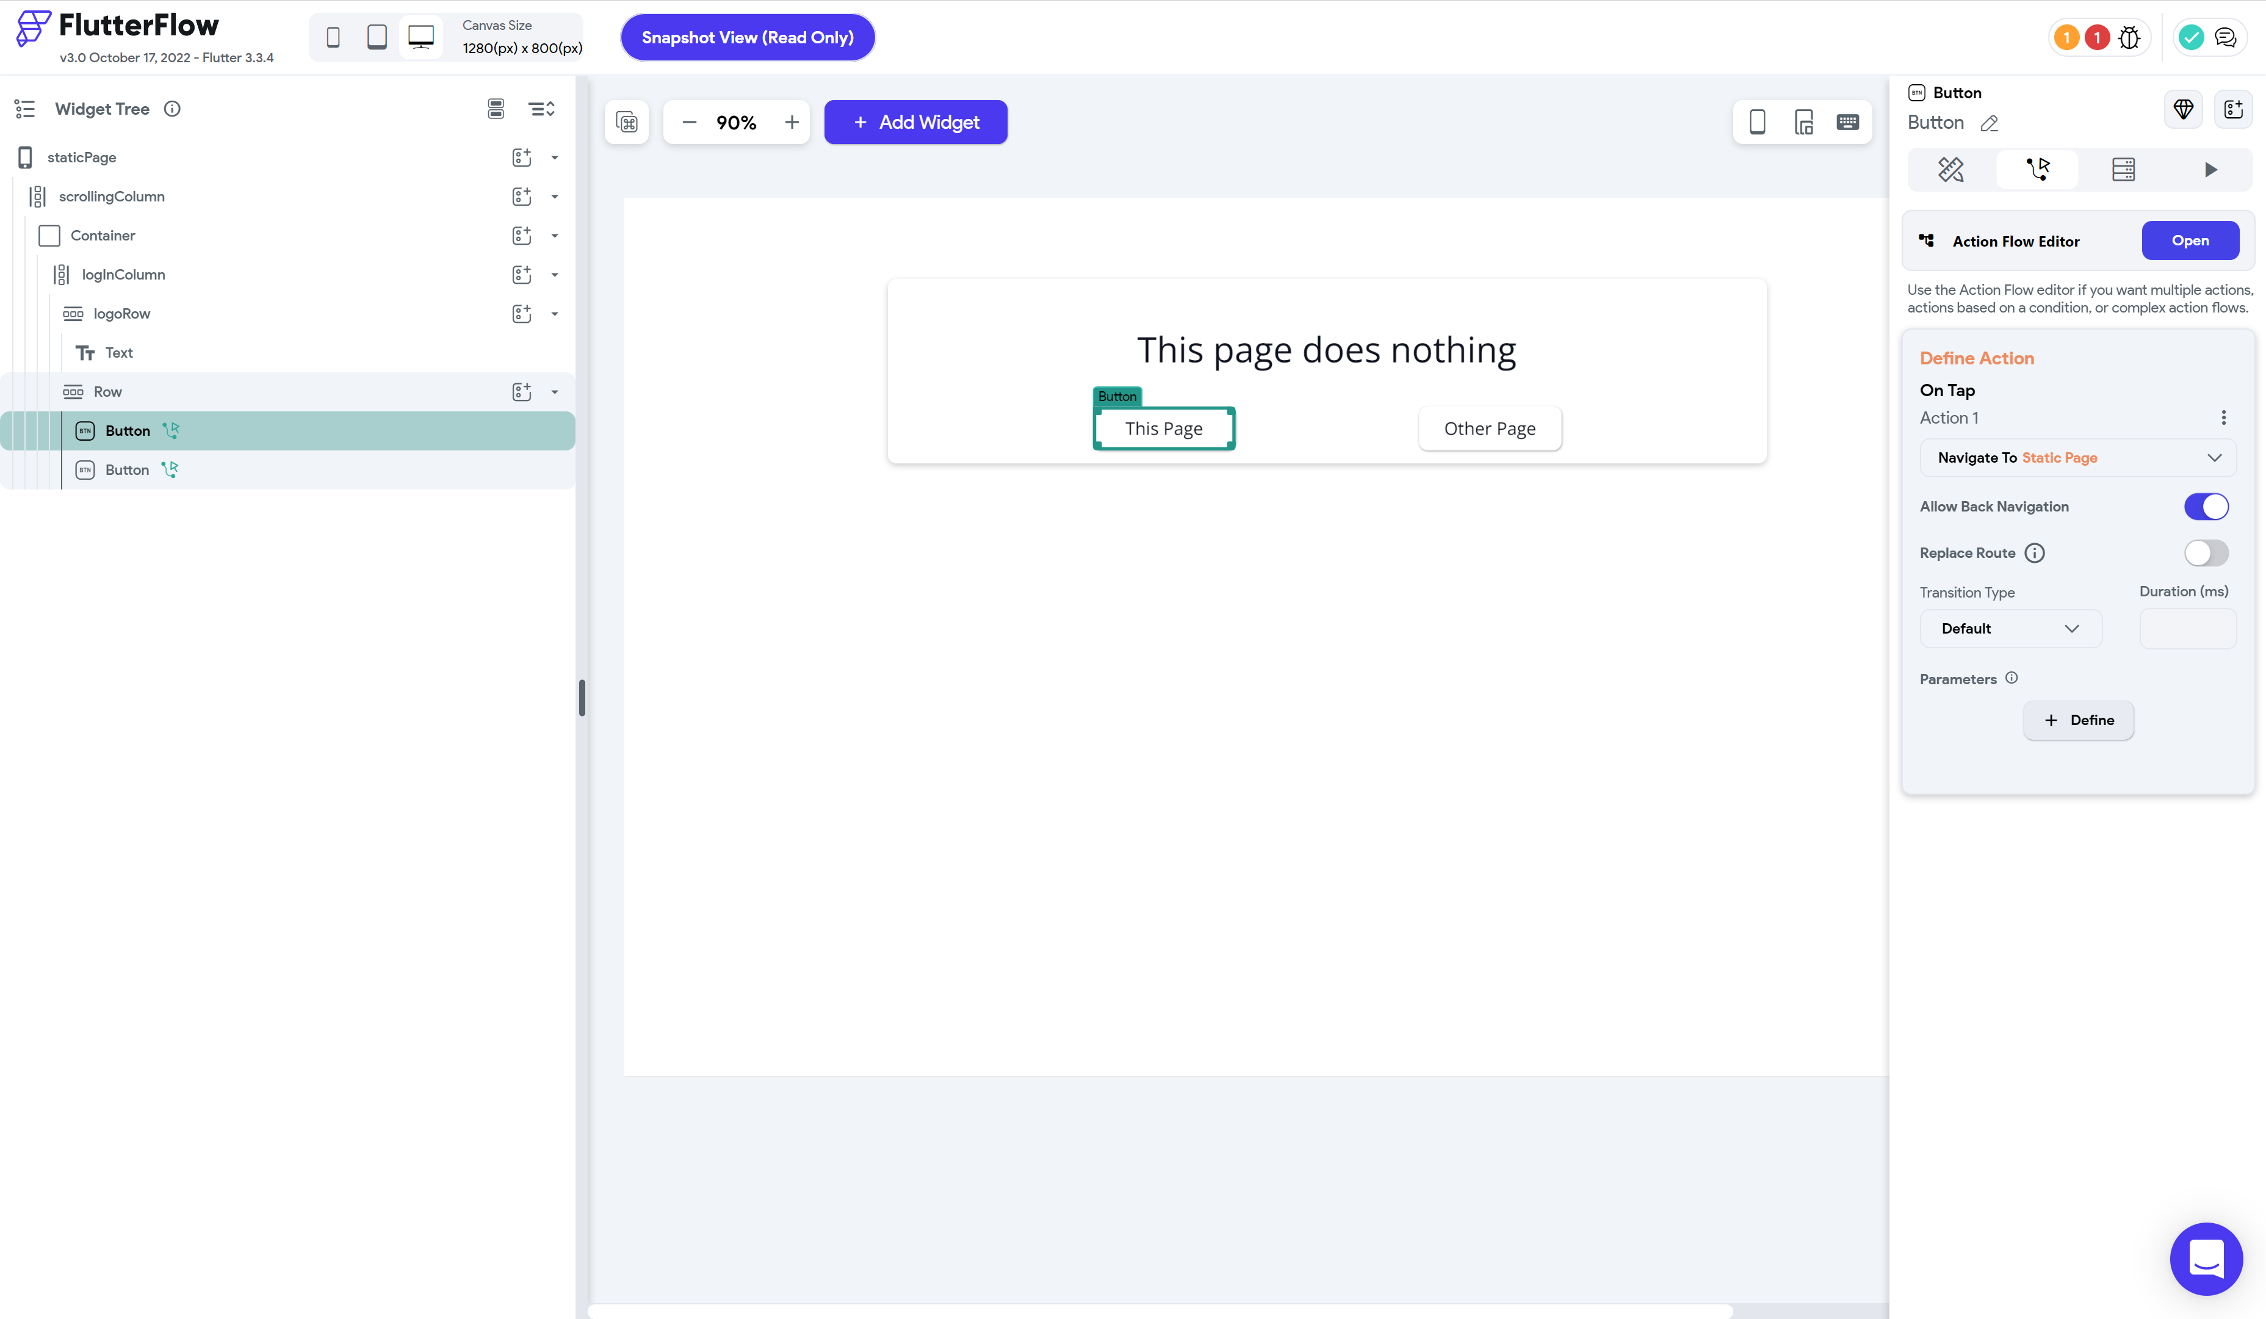Expand the scrollingColumn row dropdown arrow
Viewport: 2266px width, 1319px height.
pos(555,197)
